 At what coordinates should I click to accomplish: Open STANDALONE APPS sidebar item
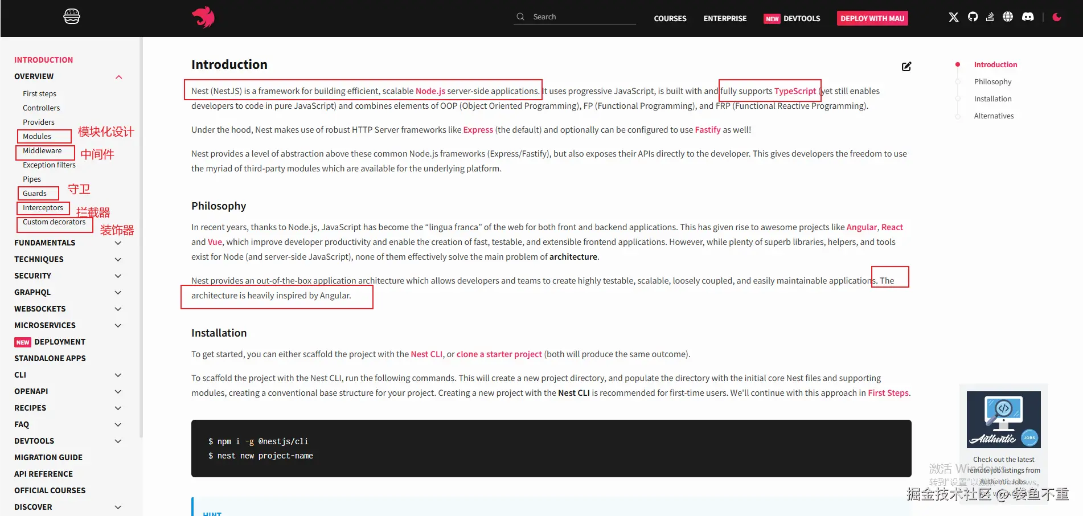[50, 359]
